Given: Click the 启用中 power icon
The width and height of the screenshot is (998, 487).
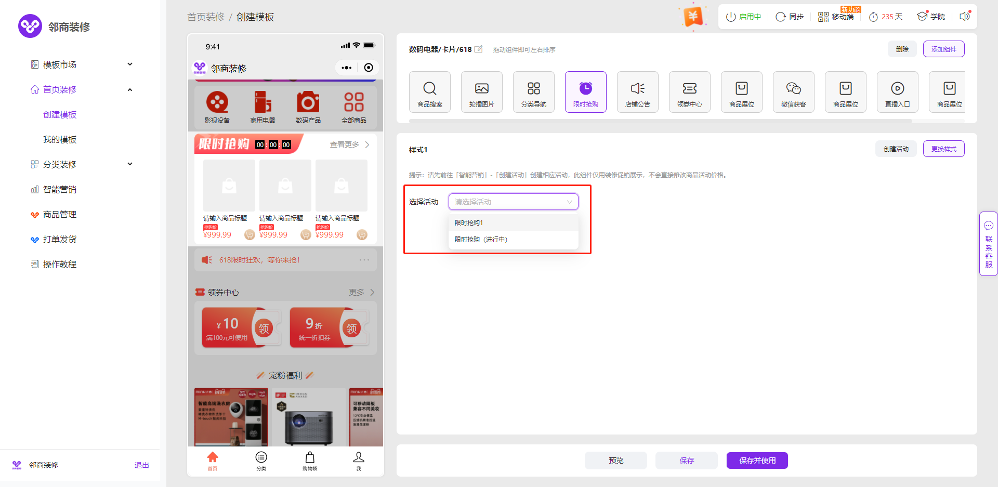Looking at the screenshot, I should click(x=731, y=17).
